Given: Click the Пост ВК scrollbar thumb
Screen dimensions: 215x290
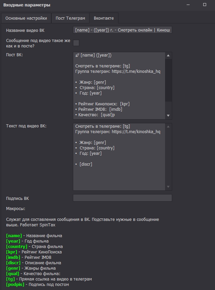Looking at the screenshot, I should (x=168, y=80).
